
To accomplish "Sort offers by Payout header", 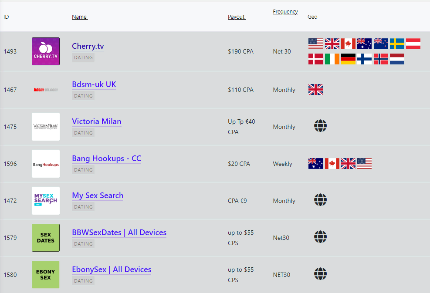I will click(x=236, y=17).
